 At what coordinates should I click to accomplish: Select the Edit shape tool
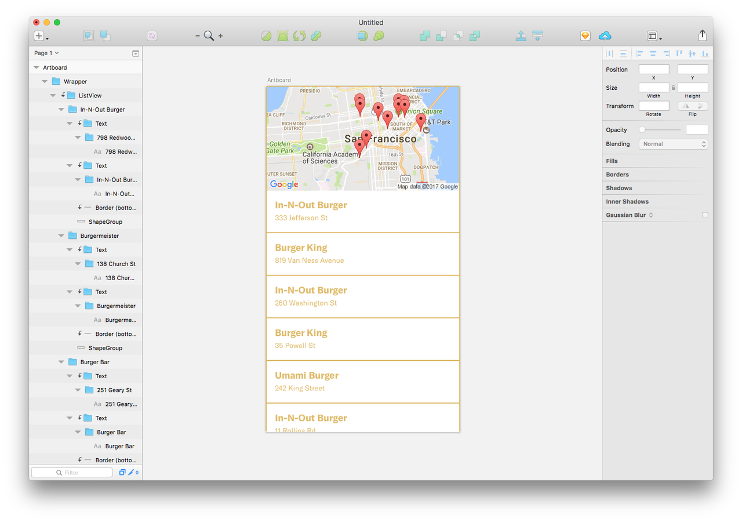point(266,36)
